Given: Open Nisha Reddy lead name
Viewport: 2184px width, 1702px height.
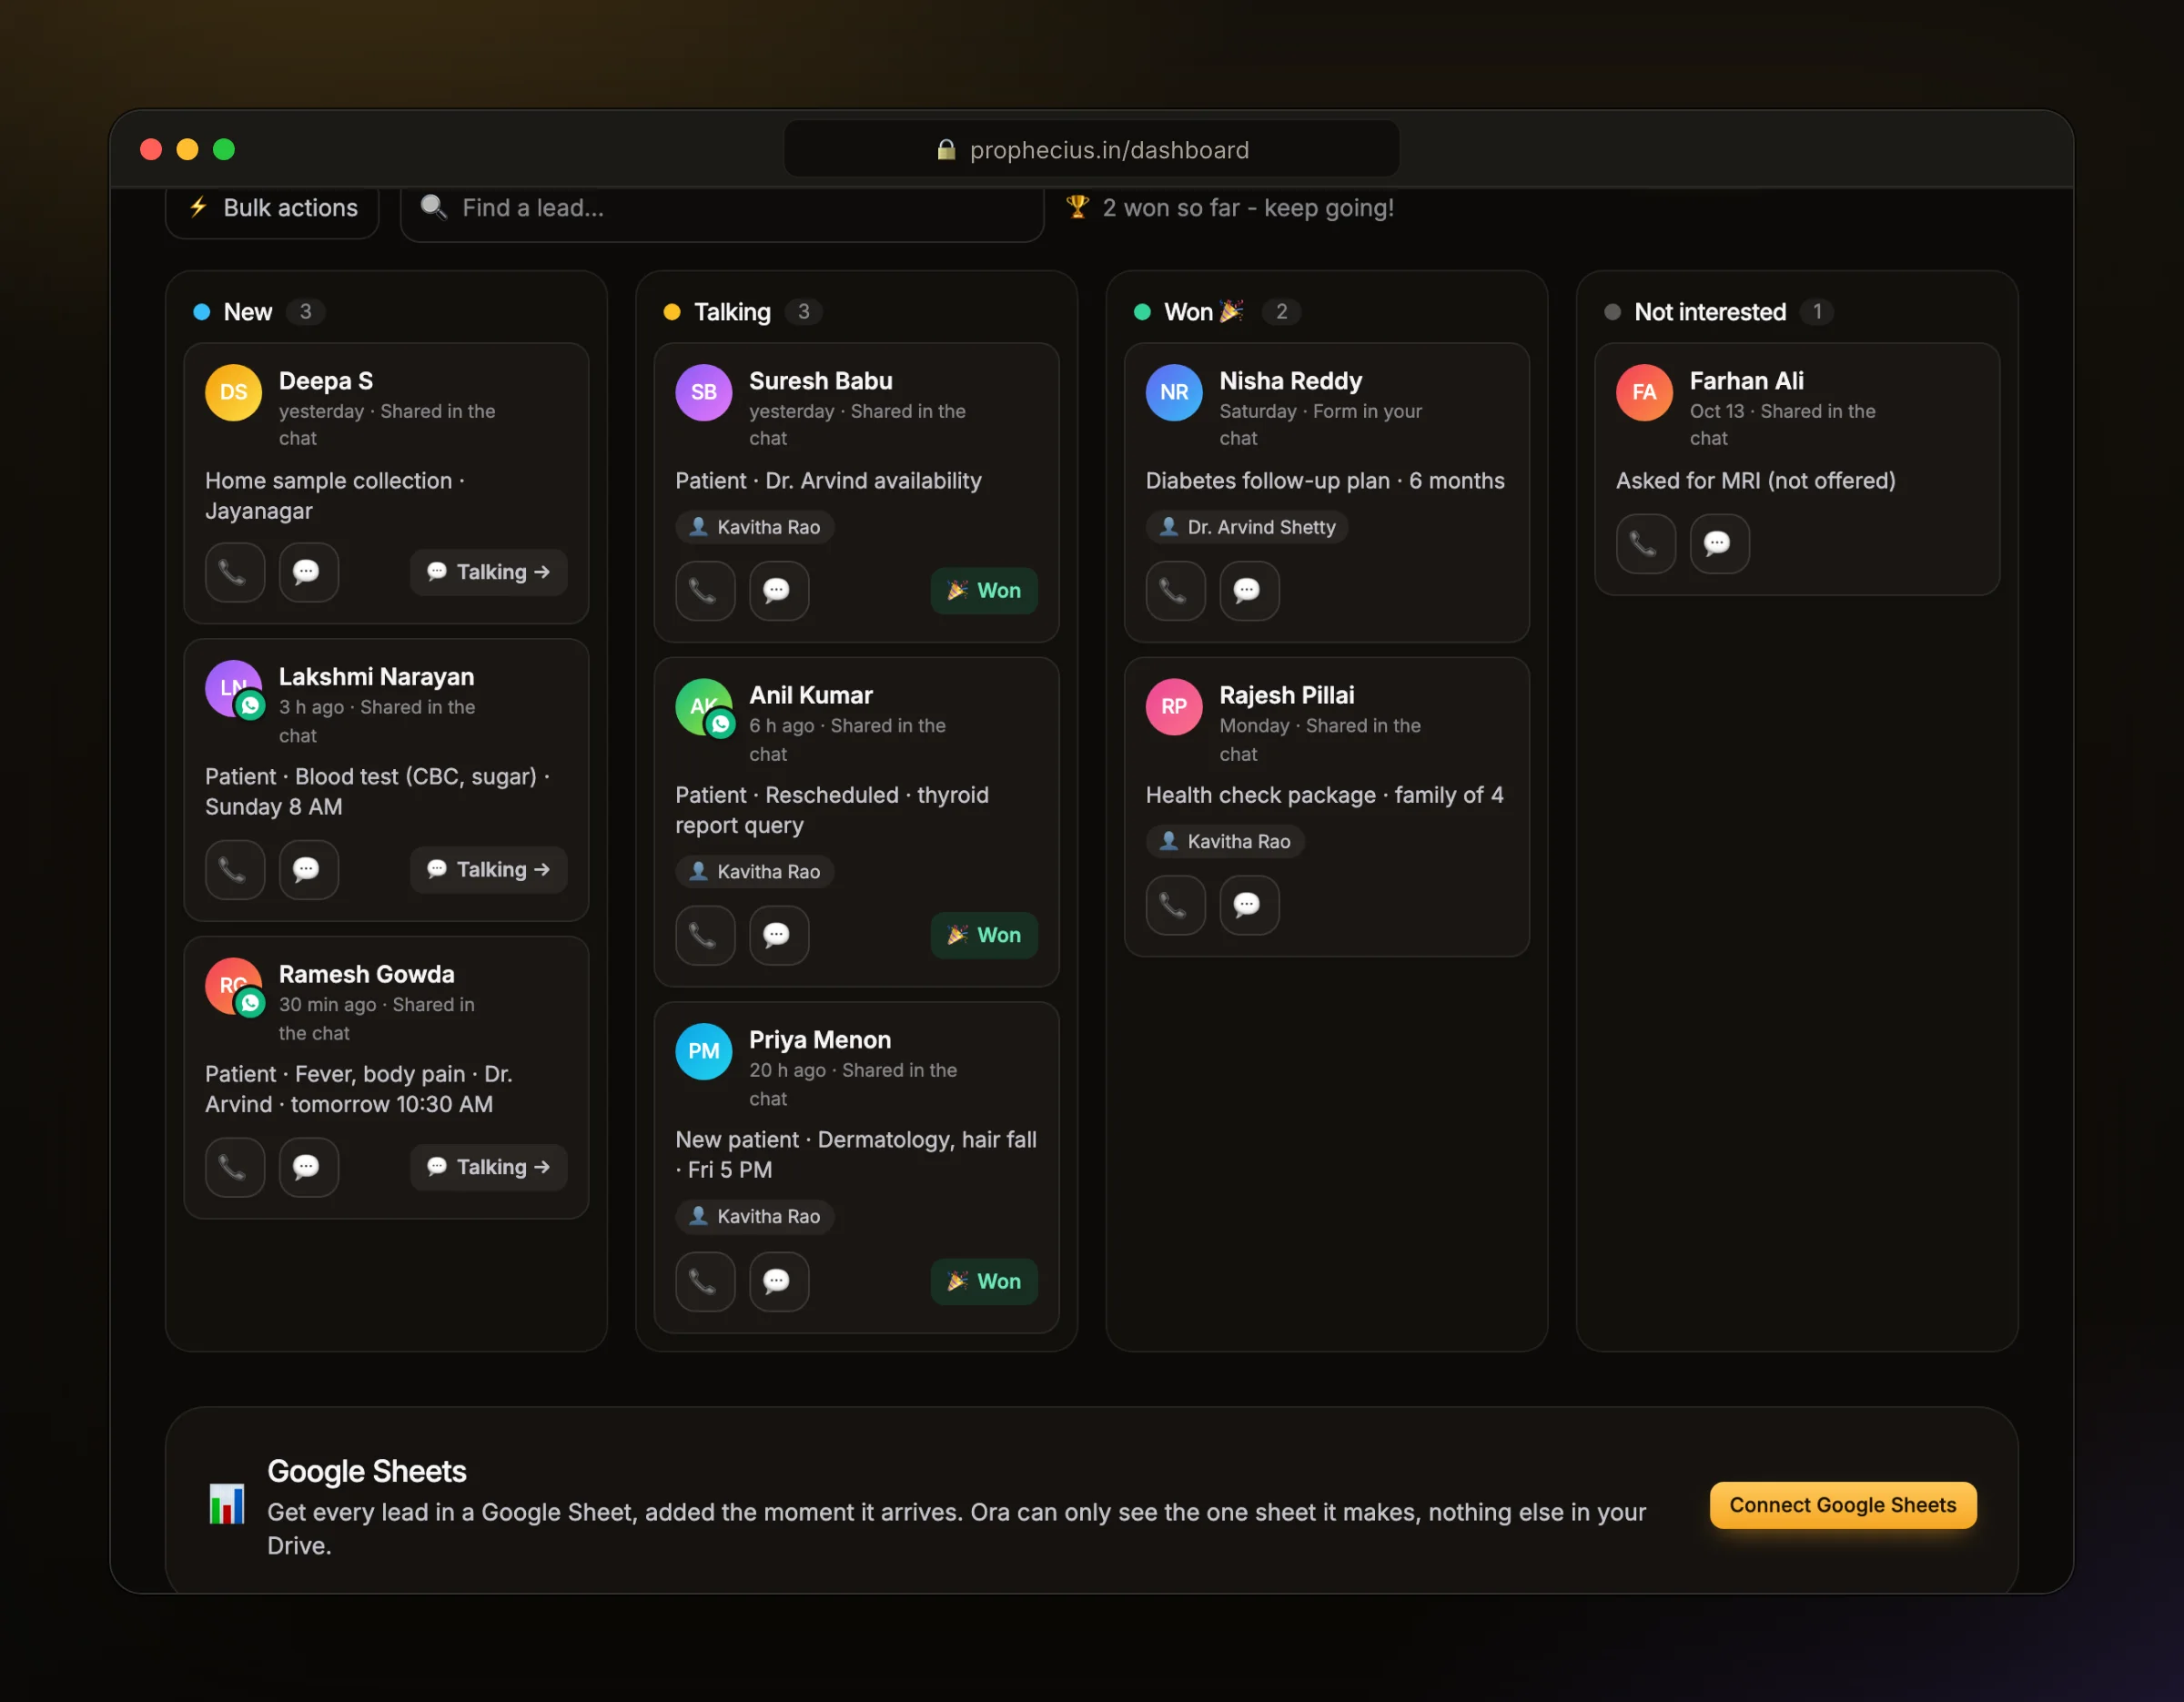Looking at the screenshot, I should point(1290,381).
